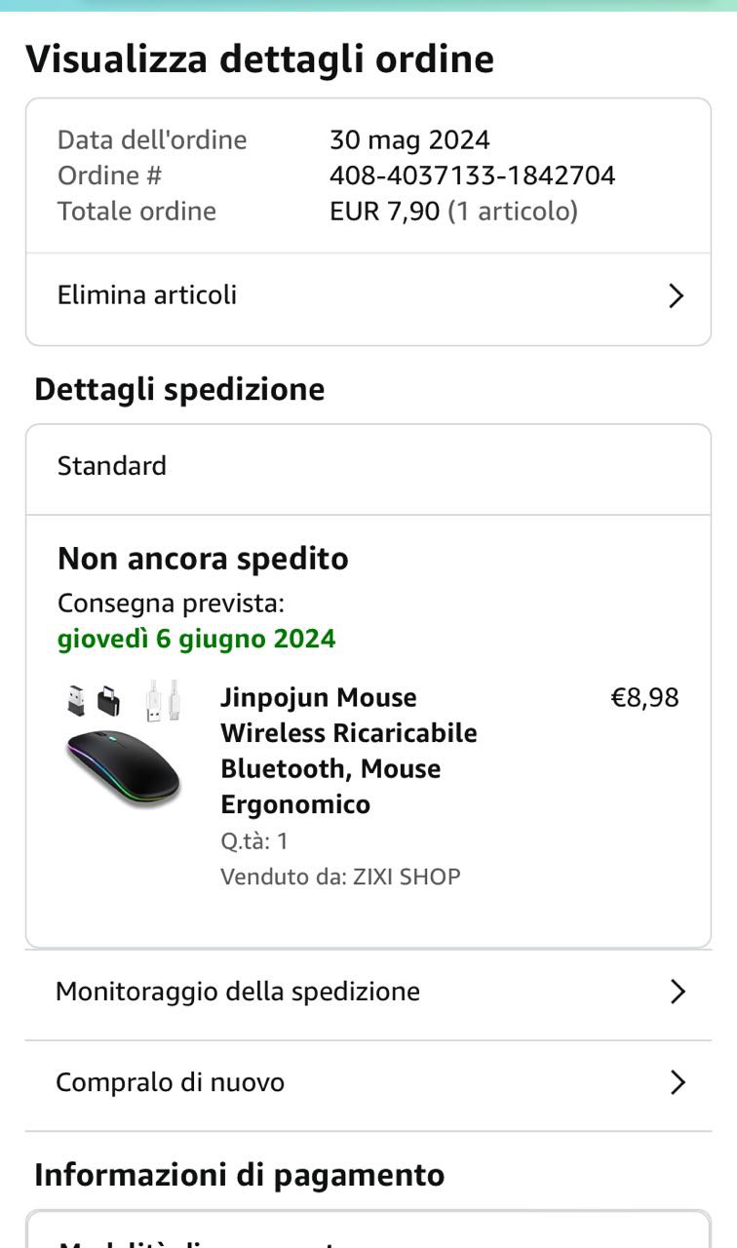The image size is (737, 1248).
Task: Open the Elimina articoli option
Action: (x=147, y=295)
